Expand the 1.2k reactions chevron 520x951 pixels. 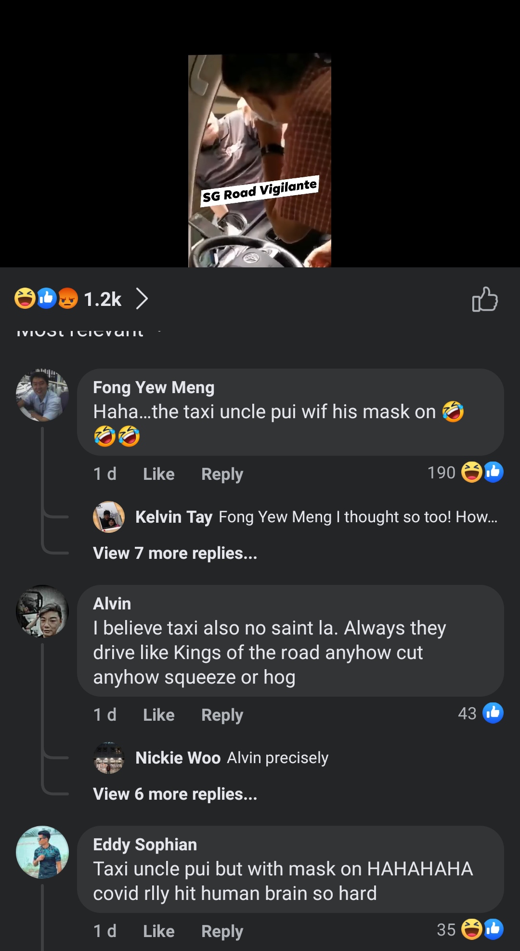tap(142, 299)
